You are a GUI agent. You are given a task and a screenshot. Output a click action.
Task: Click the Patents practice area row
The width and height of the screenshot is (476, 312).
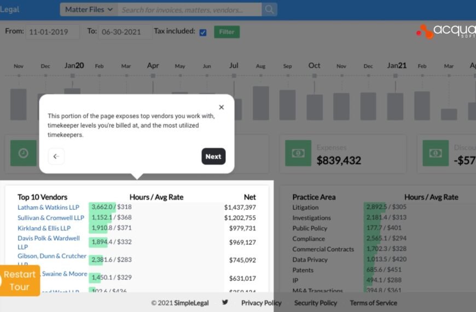(x=303, y=270)
